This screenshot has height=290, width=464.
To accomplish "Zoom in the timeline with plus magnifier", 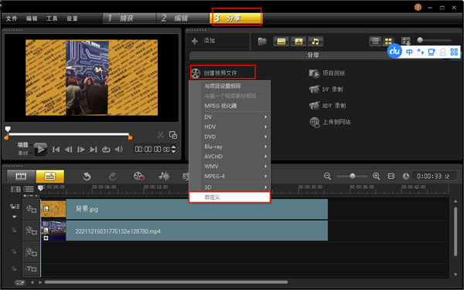I will click(376, 176).
